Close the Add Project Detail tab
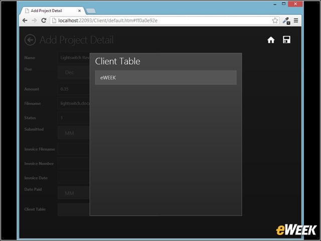Image resolution: width=321 pixels, height=241 pixels. 79,11
